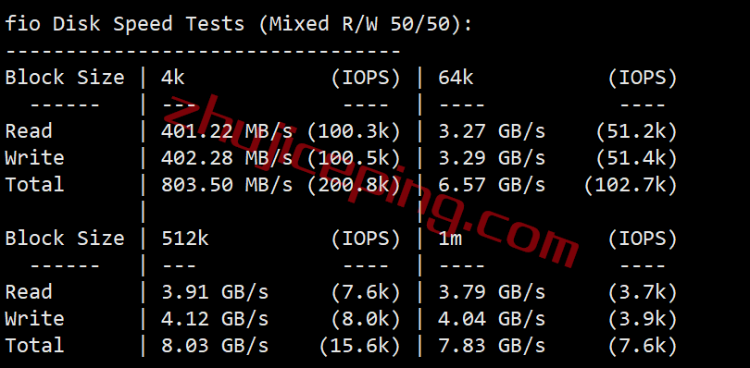Select the (51.2k) IOPS read figure
This screenshot has width=750, height=368.
point(637,131)
